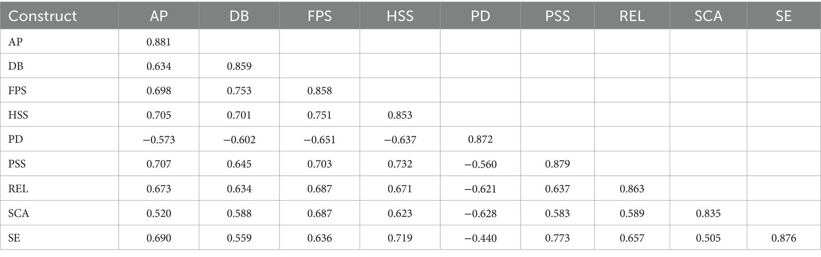This screenshot has height=257, width=821.
Task: Click the FPS row label
Action: [x=17, y=91]
